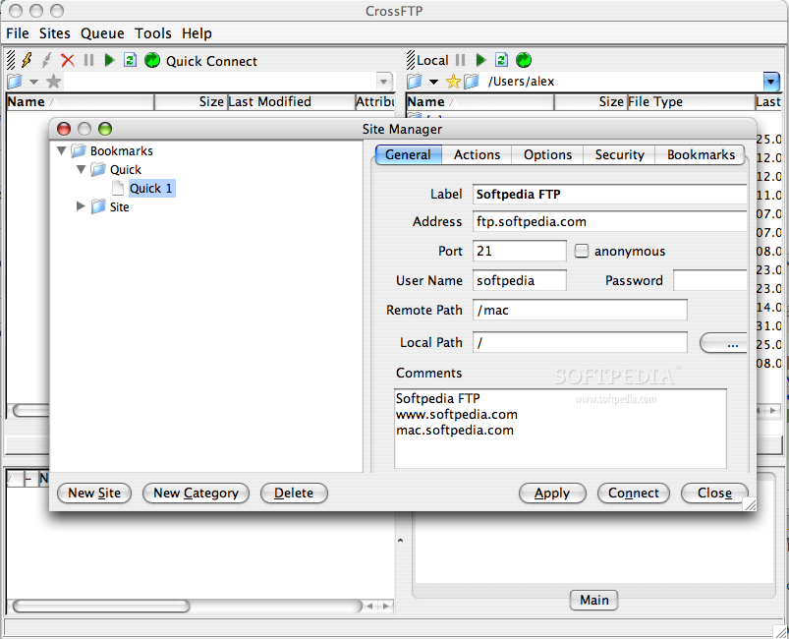Open the File menu
The image size is (789, 639).
tap(18, 33)
